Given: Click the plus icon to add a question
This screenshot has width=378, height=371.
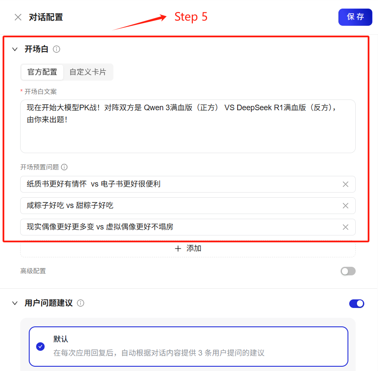Looking at the screenshot, I should click(178, 248).
